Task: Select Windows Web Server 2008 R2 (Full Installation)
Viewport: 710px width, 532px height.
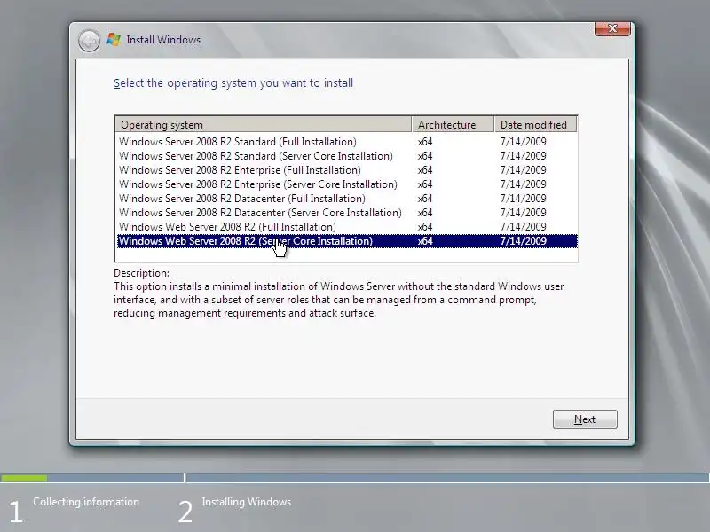Action: pyautogui.click(x=347, y=227)
